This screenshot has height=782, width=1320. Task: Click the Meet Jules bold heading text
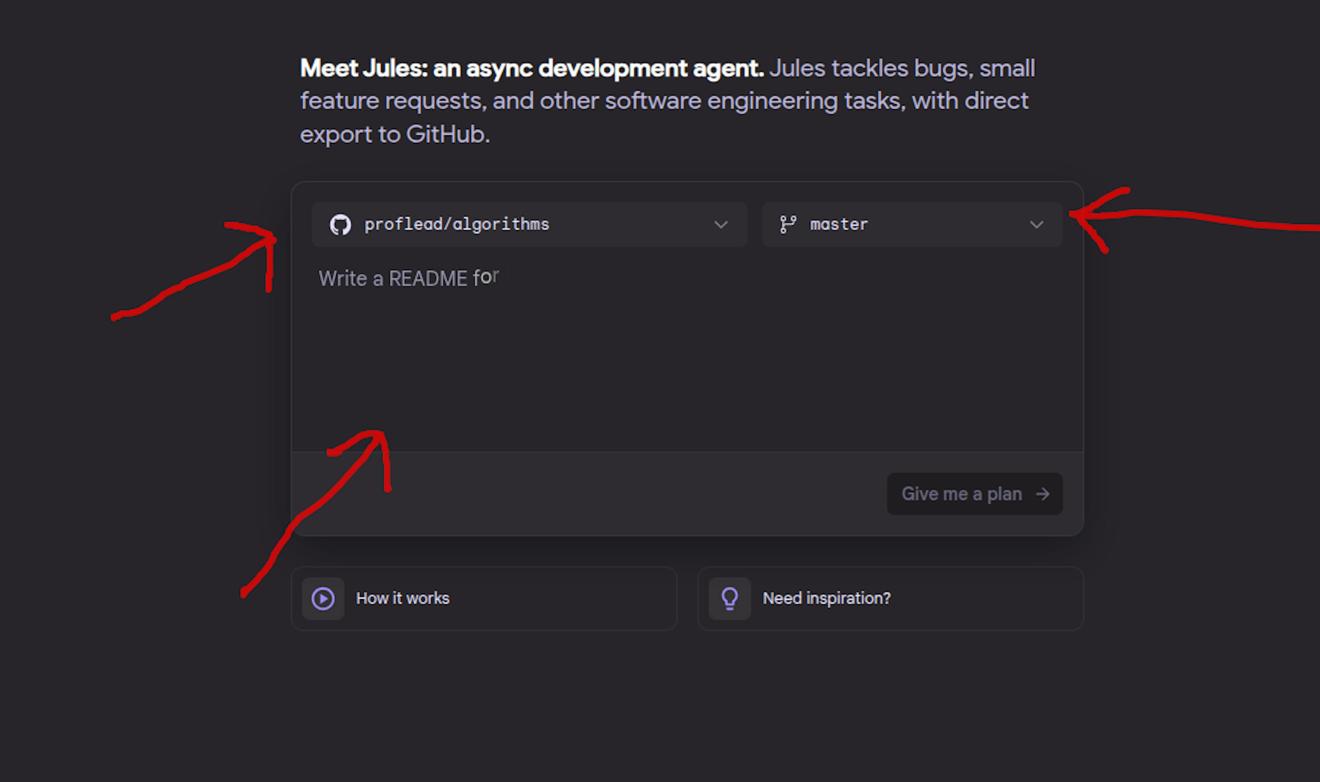531,68
